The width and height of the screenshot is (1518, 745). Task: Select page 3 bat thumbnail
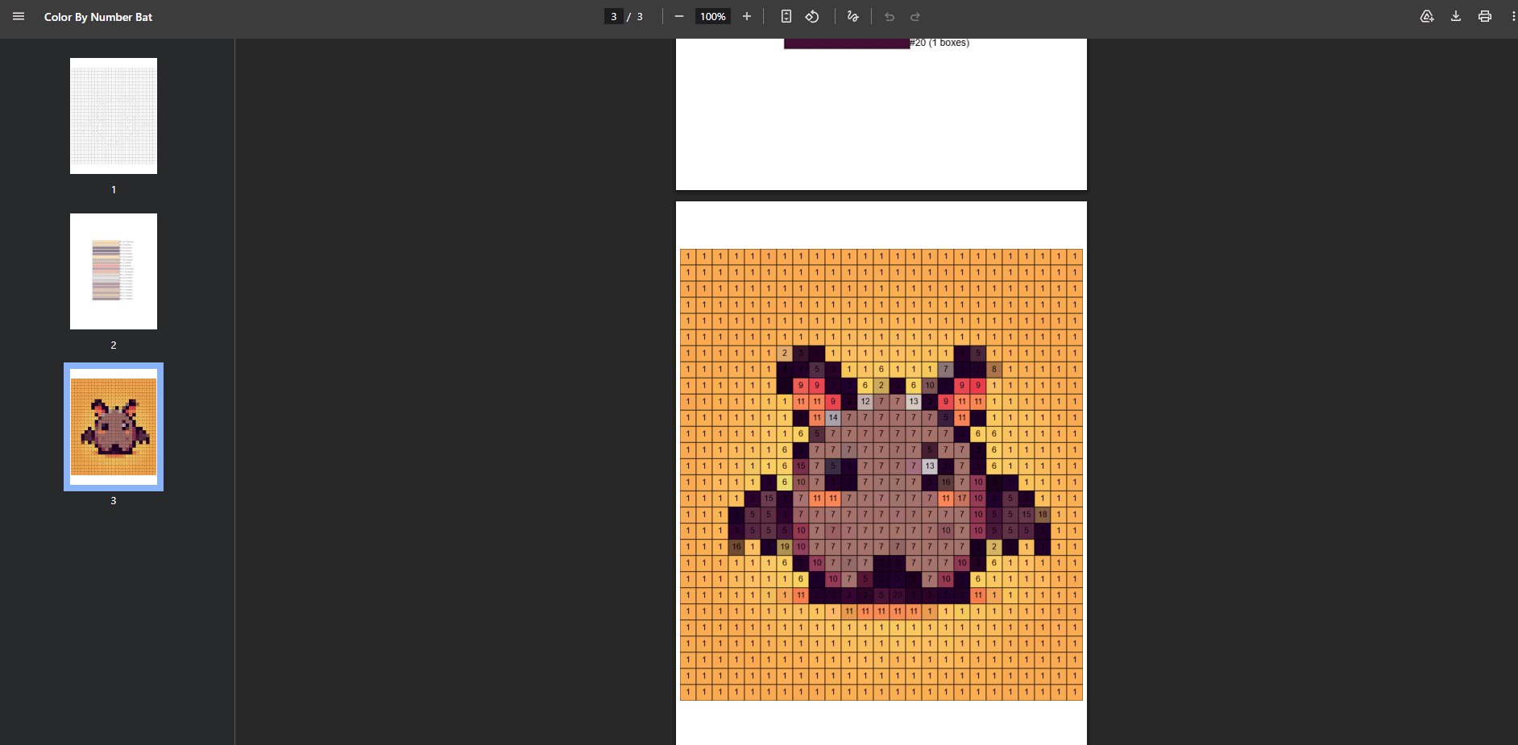114,427
